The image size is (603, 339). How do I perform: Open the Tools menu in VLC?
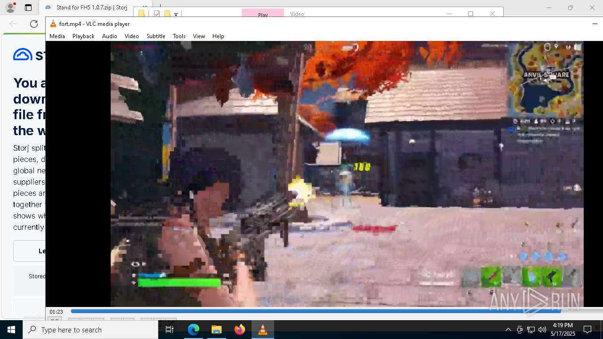click(179, 36)
